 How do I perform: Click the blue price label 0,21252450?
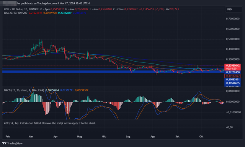coord(233,72)
